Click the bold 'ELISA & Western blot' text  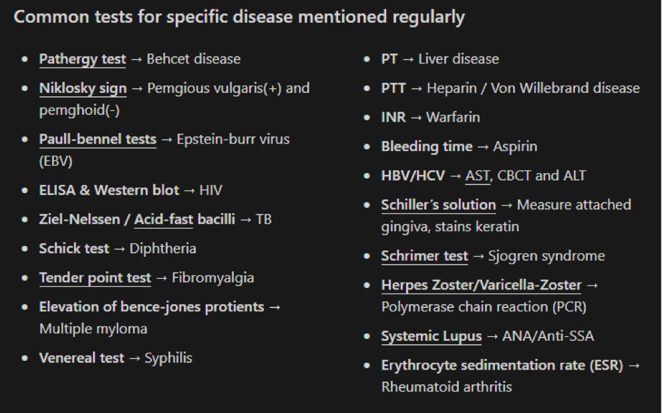tap(109, 190)
